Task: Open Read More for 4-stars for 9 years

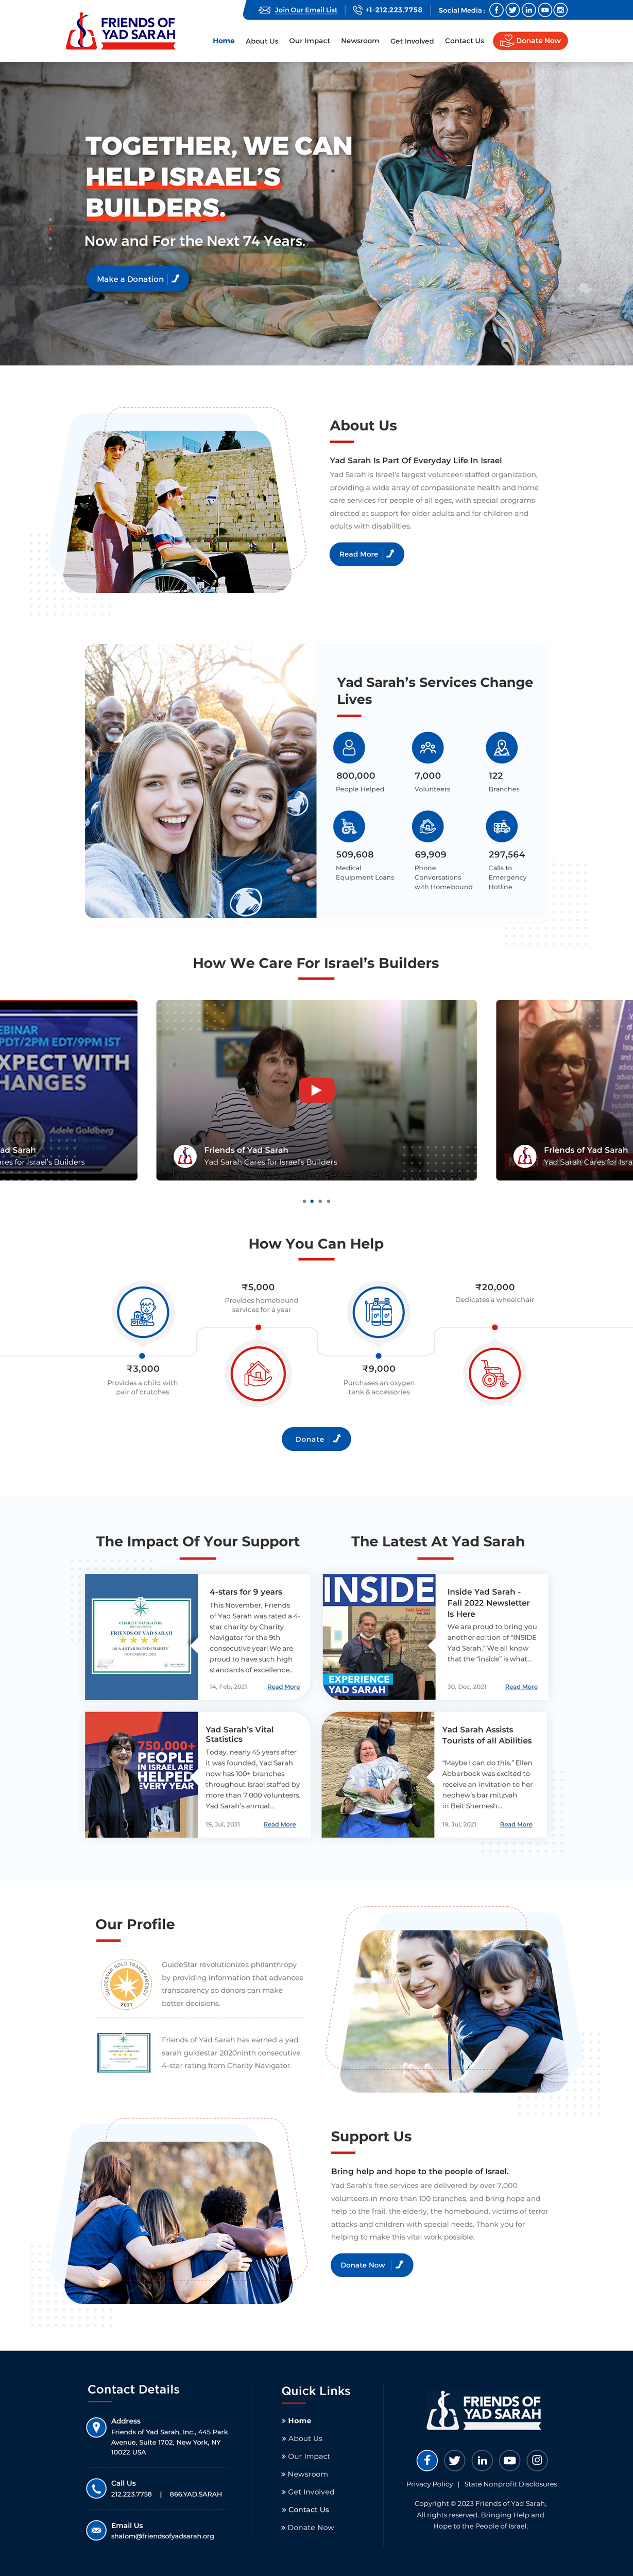Action: 284,1687
